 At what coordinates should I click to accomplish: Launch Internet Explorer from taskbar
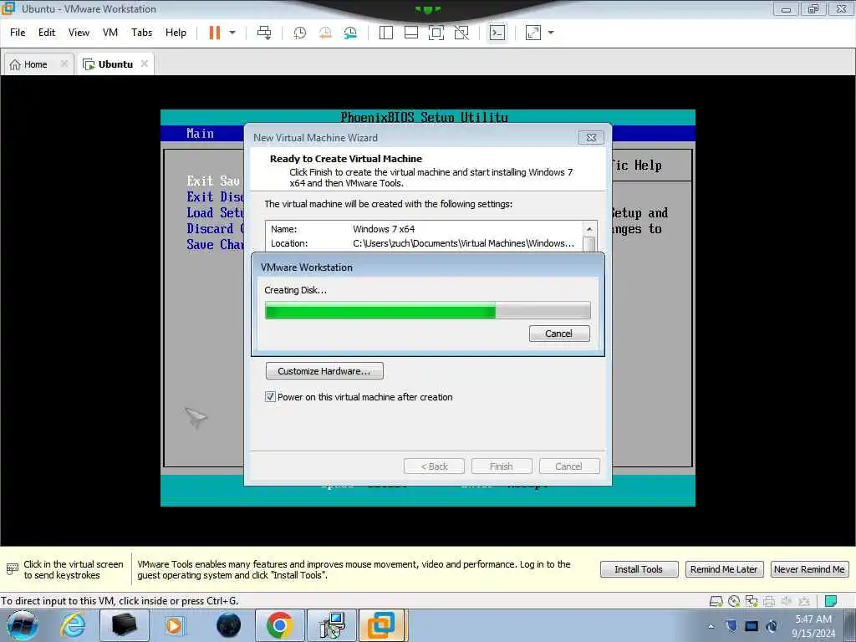(x=73, y=625)
